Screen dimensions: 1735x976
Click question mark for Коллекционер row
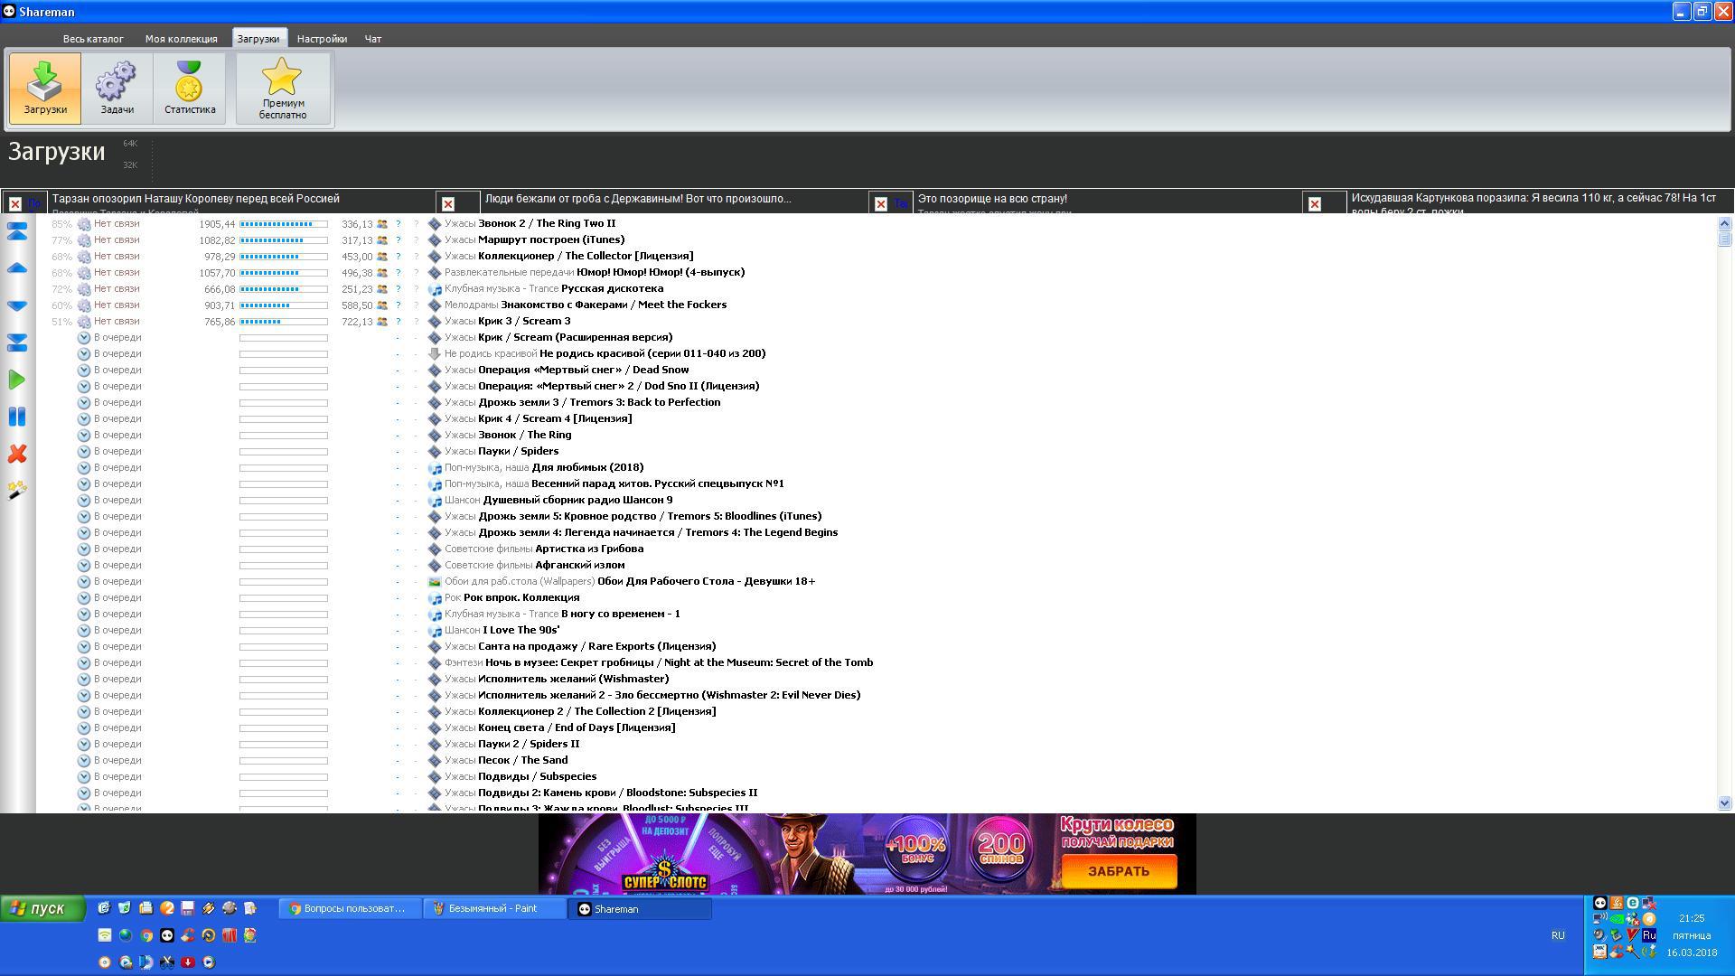coord(399,257)
